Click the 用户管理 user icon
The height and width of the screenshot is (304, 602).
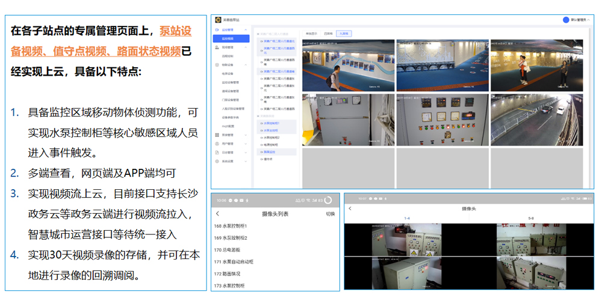[217, 144]
